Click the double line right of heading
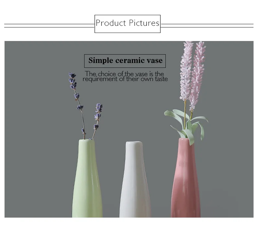259x226 pixels. pos(207,26)
